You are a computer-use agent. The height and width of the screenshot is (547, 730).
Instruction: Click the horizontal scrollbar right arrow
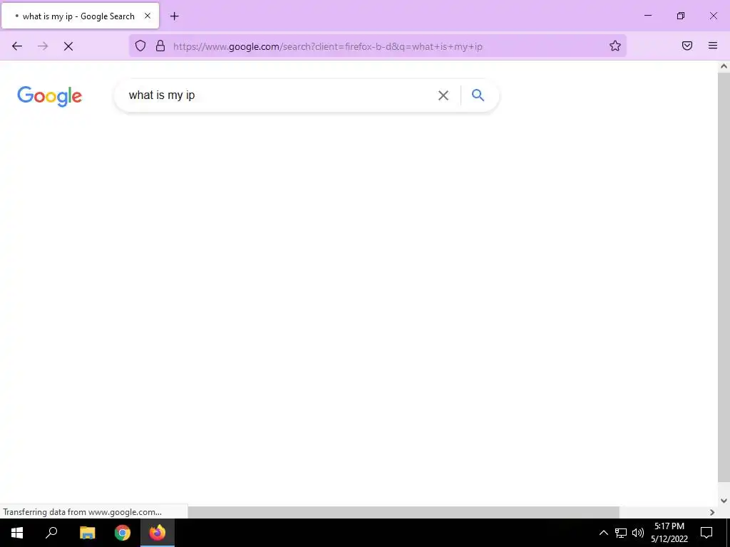[712, 512]
